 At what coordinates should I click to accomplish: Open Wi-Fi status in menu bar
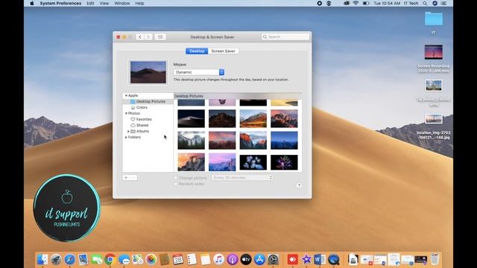(356, 3)
